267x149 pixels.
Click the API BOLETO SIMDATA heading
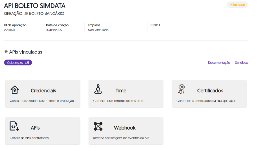tap(35, 6)
